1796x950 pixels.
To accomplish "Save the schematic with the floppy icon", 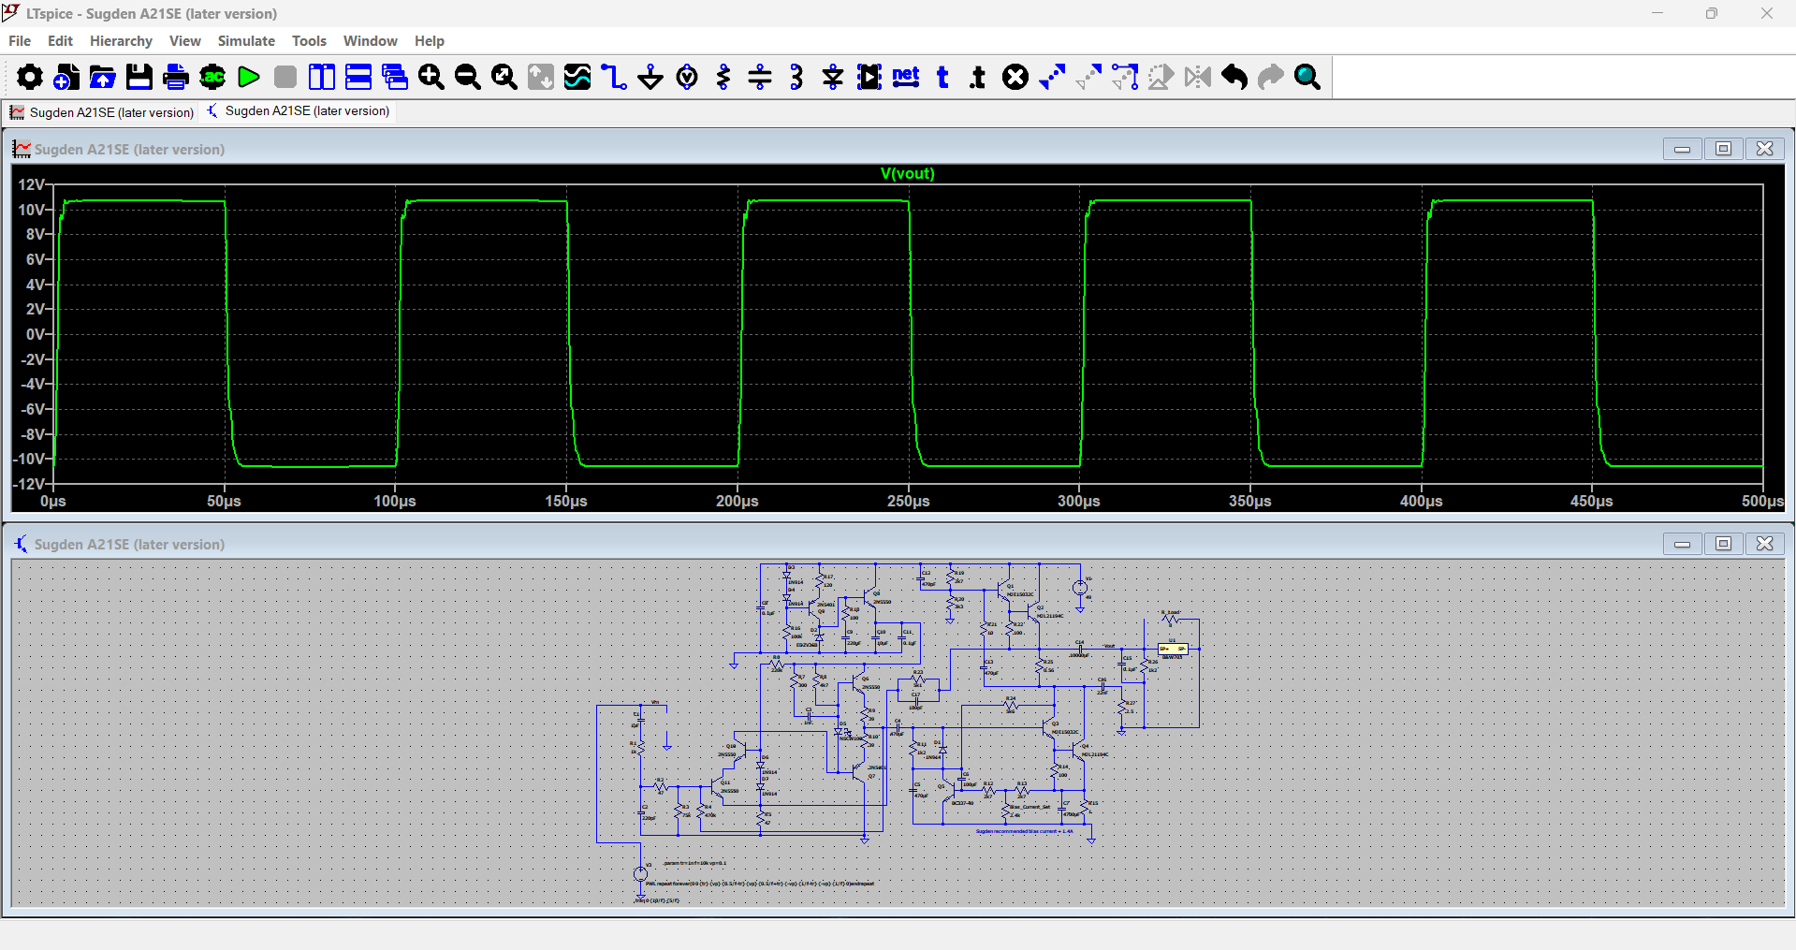I will point(139,77).
